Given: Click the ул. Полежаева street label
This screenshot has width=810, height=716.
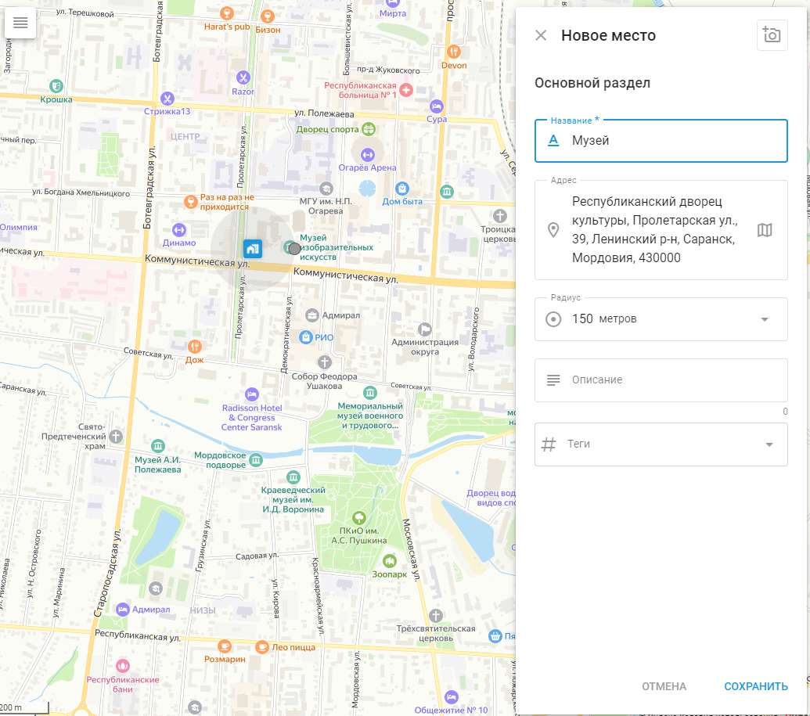Looking at the screenshot, I should [325, 113].
